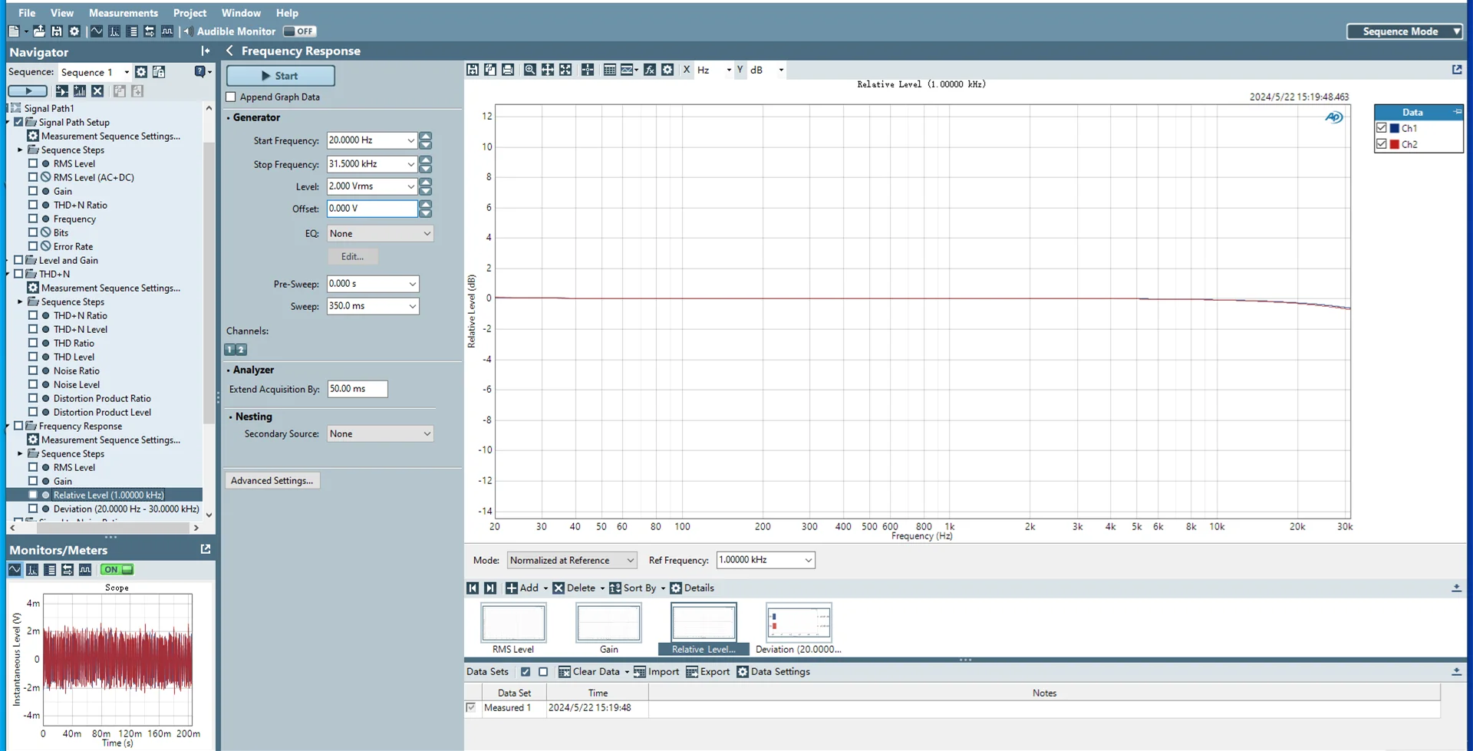Click the Advanced Settings button

pos(272,481)
